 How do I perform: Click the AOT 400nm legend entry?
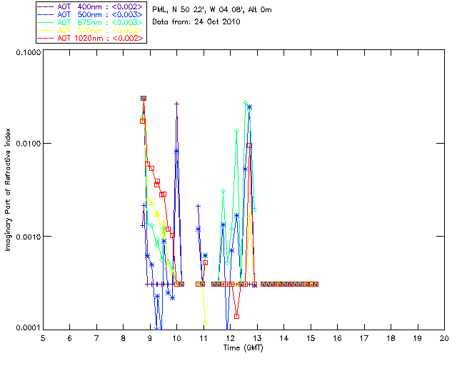coord(91,6)
